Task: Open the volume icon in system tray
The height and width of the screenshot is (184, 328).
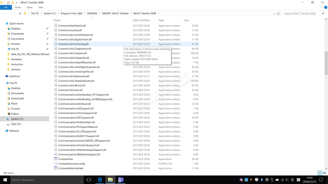Action: tap(287, 180)
